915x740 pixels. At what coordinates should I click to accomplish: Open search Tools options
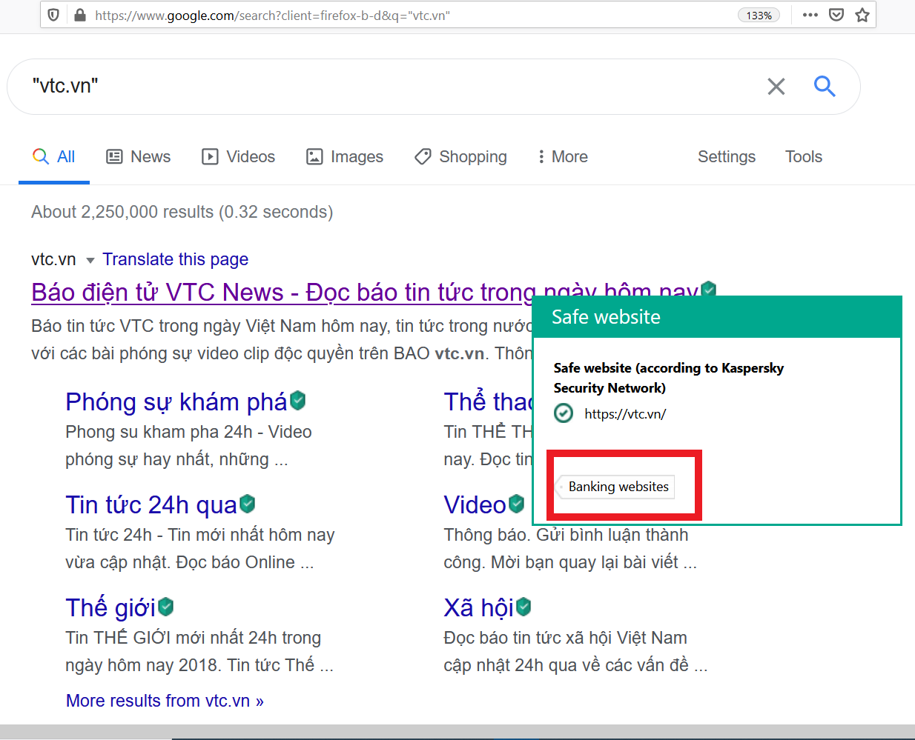[804, 157]
